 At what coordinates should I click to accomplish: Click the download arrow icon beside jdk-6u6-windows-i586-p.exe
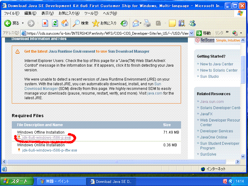coord(19,137)
